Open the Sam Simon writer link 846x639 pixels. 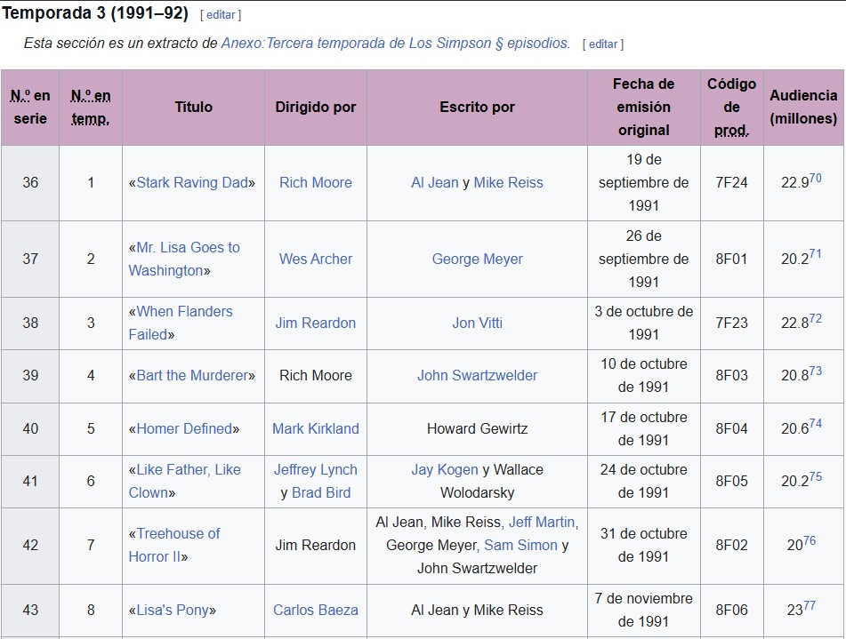click(x=520, y=545)
